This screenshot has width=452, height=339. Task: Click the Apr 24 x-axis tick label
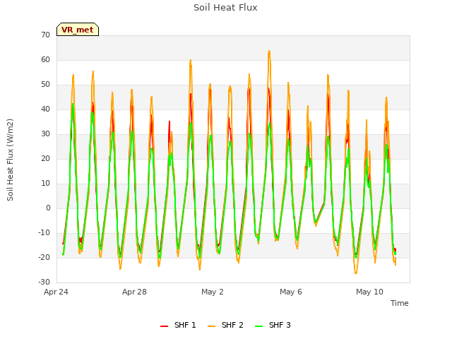point(56,292)
